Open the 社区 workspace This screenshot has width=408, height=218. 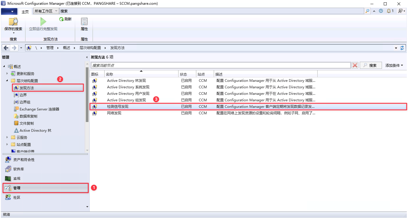[x=45, y=198]
